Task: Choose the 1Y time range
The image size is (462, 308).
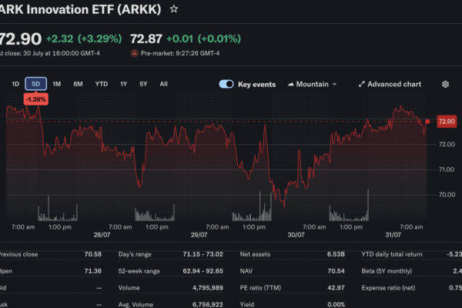Action: pos(123,84)
